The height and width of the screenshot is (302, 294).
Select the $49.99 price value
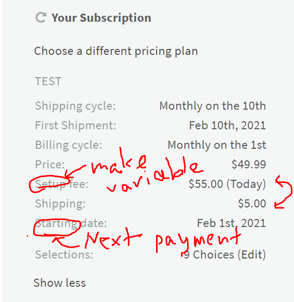coord(249,165)
